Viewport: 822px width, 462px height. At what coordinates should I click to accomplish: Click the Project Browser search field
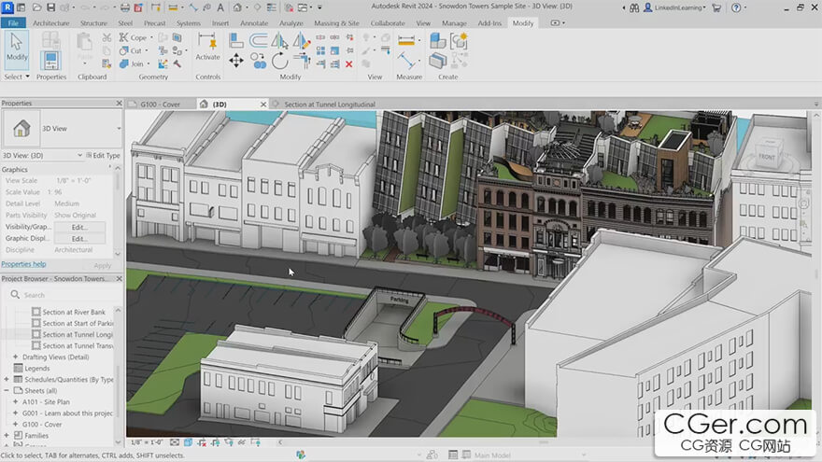pyautogui.click(x=62, y=295)
